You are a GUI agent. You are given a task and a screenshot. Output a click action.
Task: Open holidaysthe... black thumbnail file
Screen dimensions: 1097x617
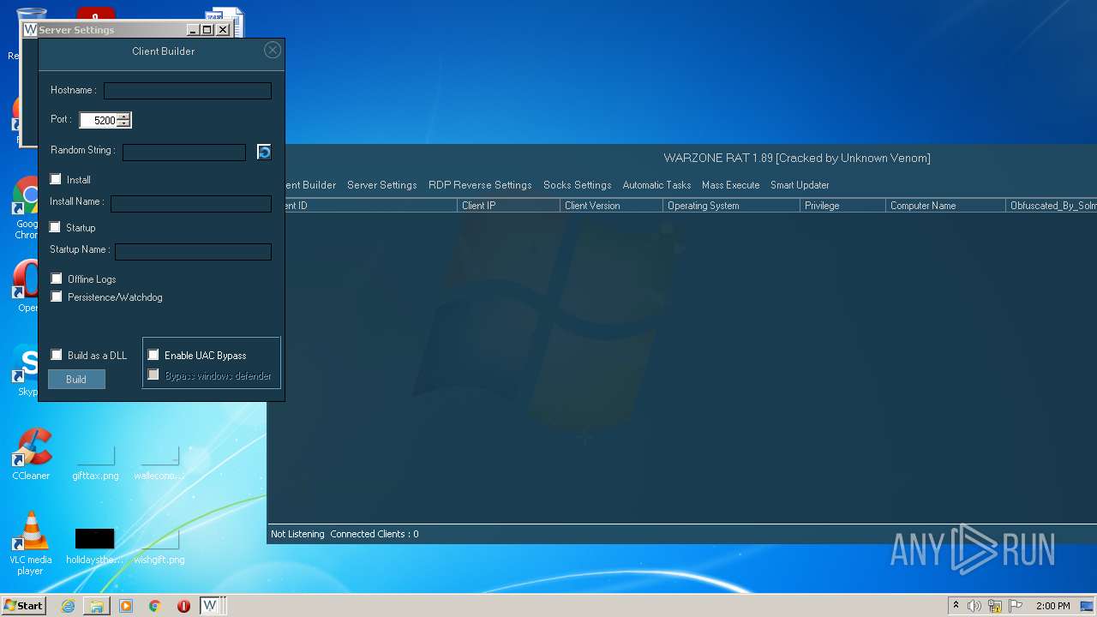94,547
